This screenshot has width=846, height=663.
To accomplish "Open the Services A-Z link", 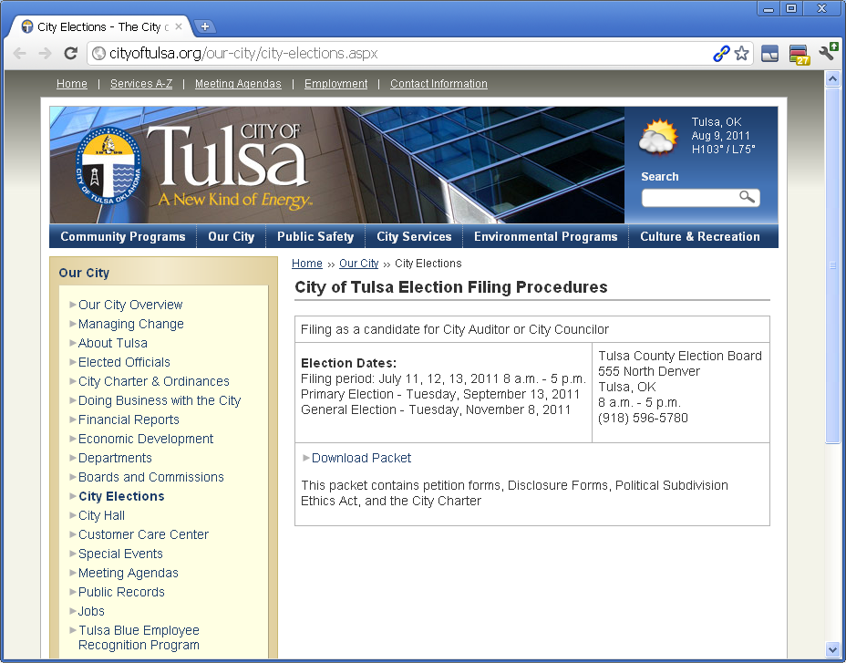I will click(141, 84).
